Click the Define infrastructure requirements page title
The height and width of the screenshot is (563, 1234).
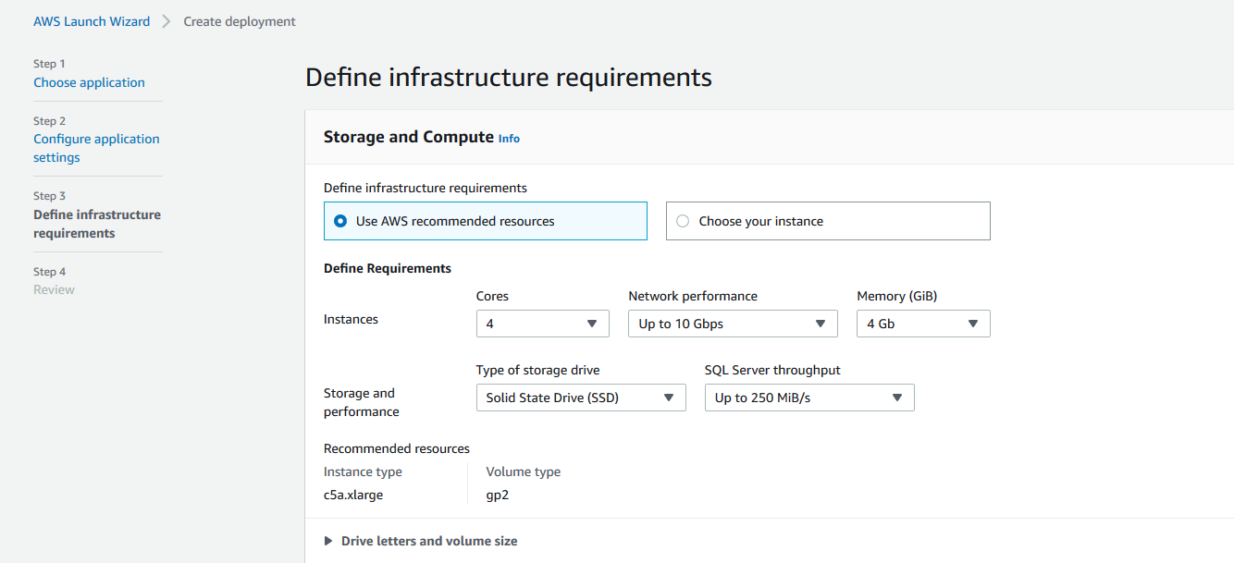[508, 77]
